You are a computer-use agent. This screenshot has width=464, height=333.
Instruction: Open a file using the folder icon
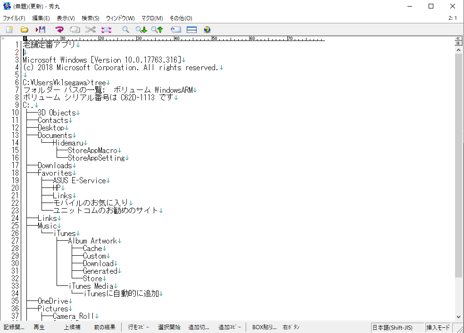(x=24, y=30)
